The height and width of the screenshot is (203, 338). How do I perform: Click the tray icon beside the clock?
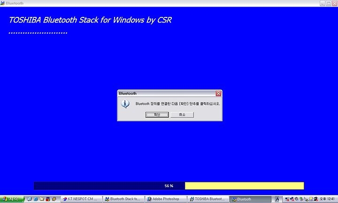click(316, 199)
